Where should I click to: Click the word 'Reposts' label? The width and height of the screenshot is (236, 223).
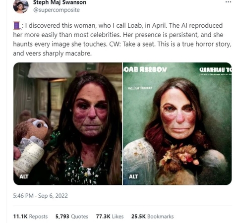tap(38, 217)
